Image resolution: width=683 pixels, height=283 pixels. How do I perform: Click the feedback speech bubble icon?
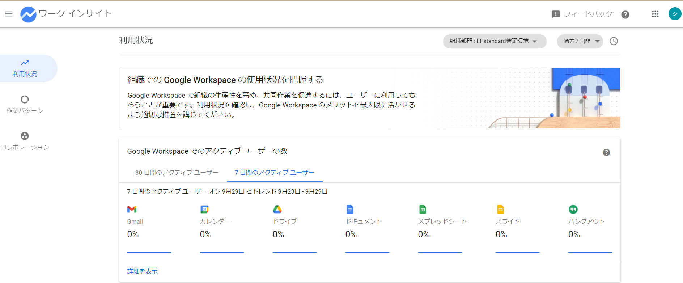click(x=556, y=14)
